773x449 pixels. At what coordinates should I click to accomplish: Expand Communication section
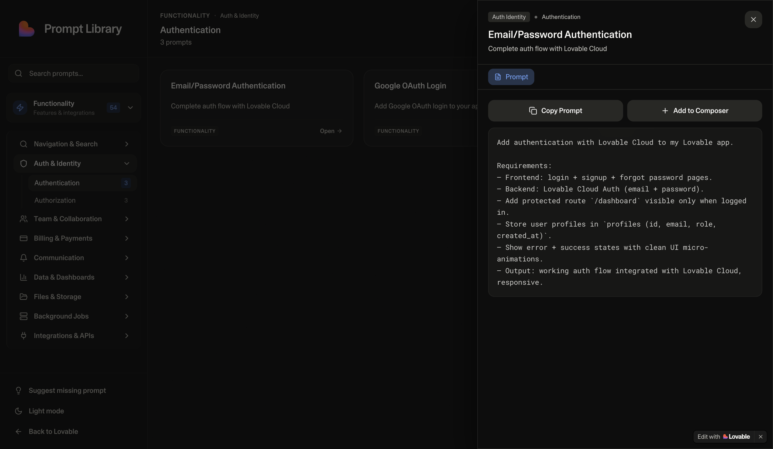127,258
